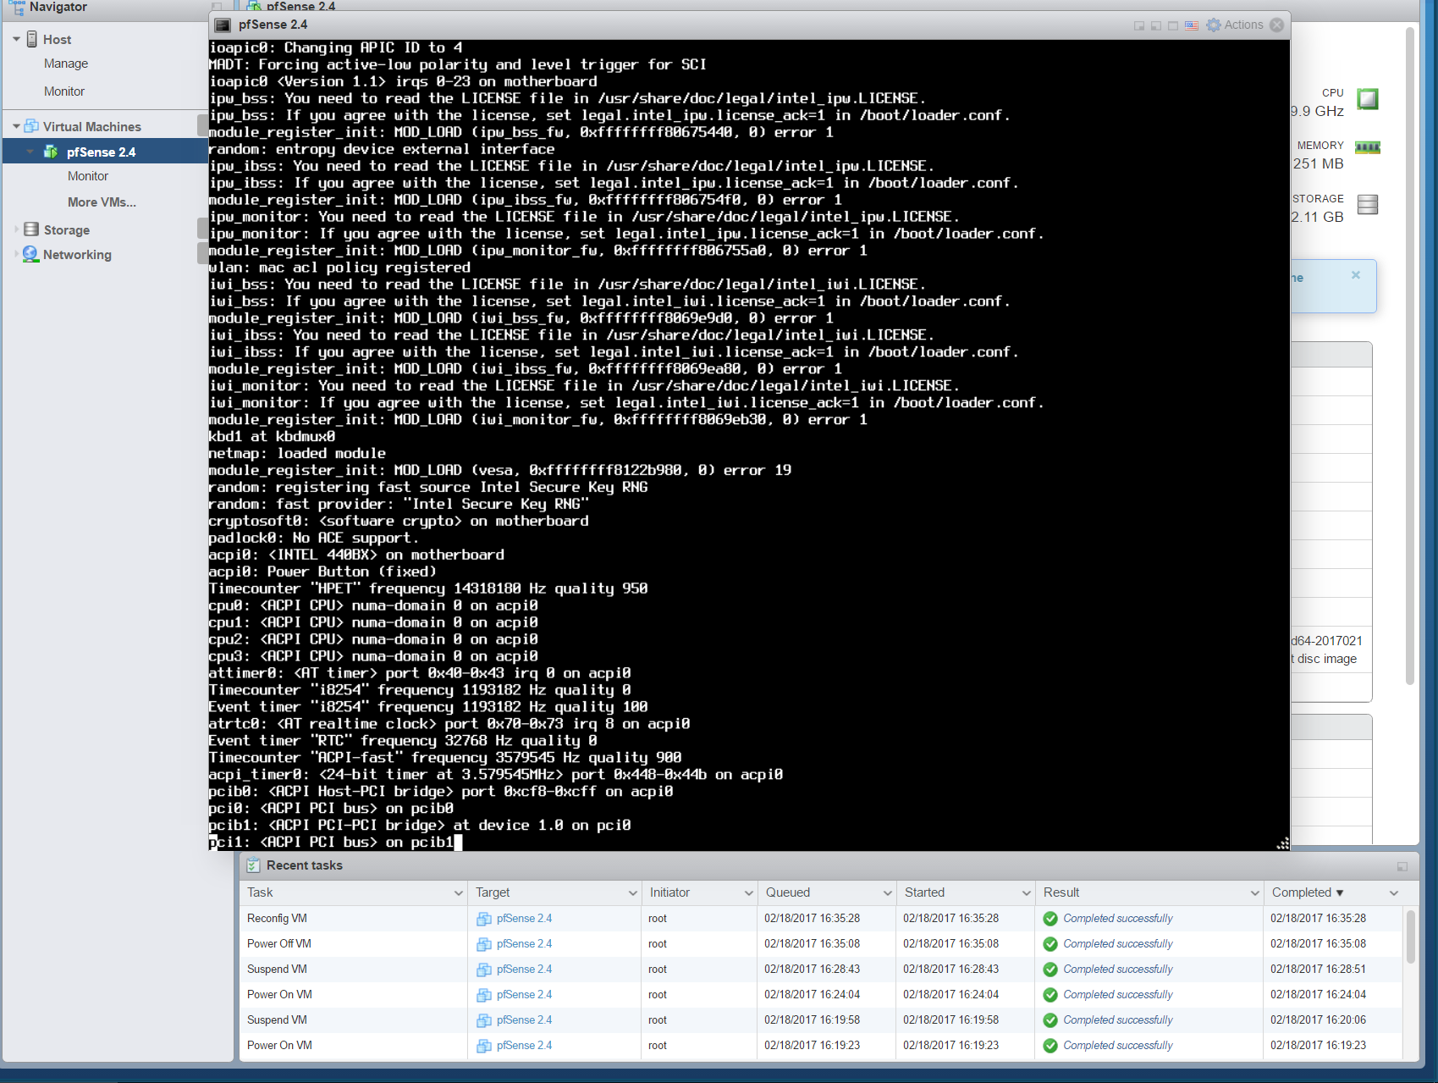1438x1083 pixels.
Task: Open pfSense 2.4 link in last Power On VM row
Action: 524,1046
